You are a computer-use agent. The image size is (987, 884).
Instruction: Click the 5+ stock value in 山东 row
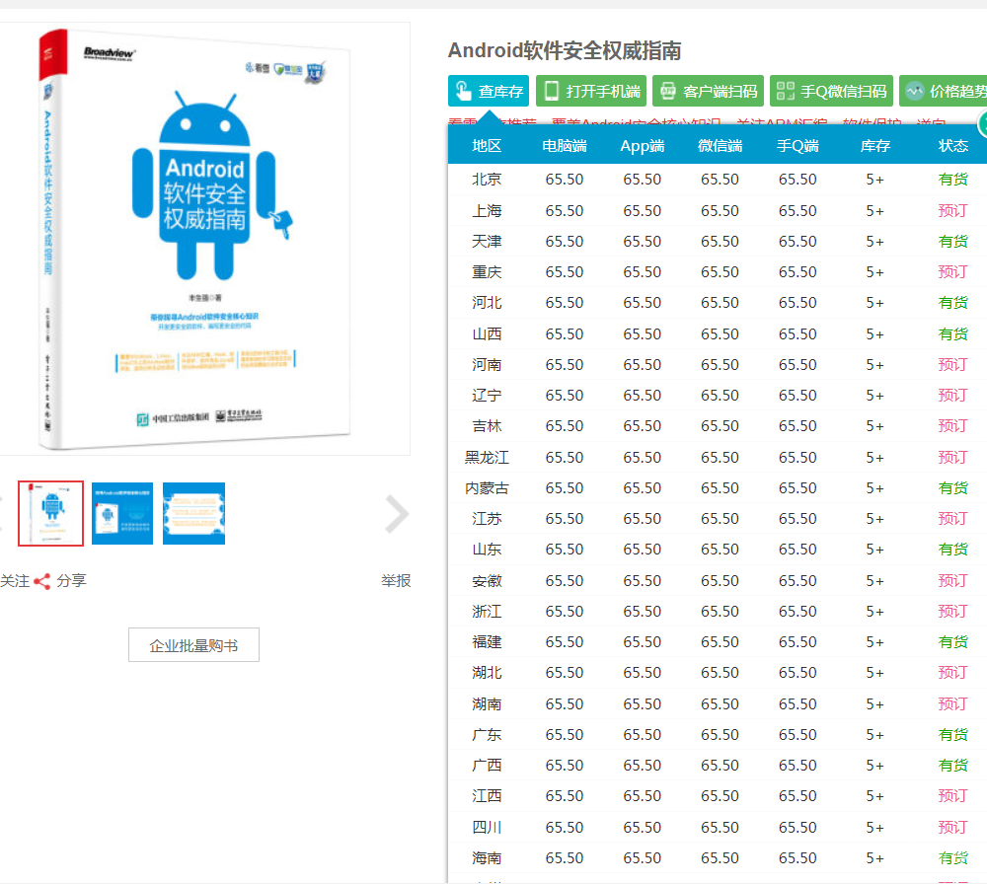[x=874, y=550]
